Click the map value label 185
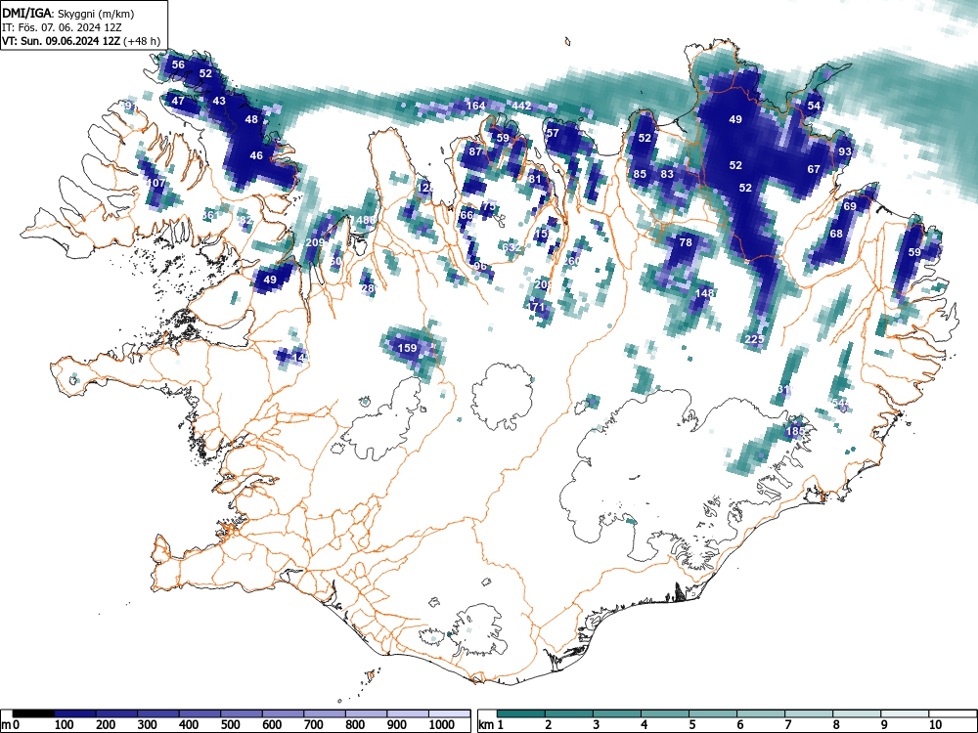The image size is (978, 733). (795, 431)
